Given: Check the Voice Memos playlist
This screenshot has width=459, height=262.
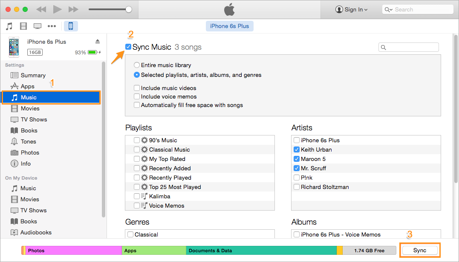Looking at the screenshot, I should pyautogui.click(x=137, y=206).
